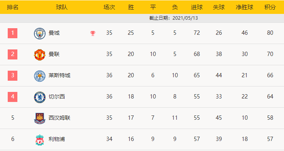
Task: Click the 进球 column header
Action: point(197,7)
